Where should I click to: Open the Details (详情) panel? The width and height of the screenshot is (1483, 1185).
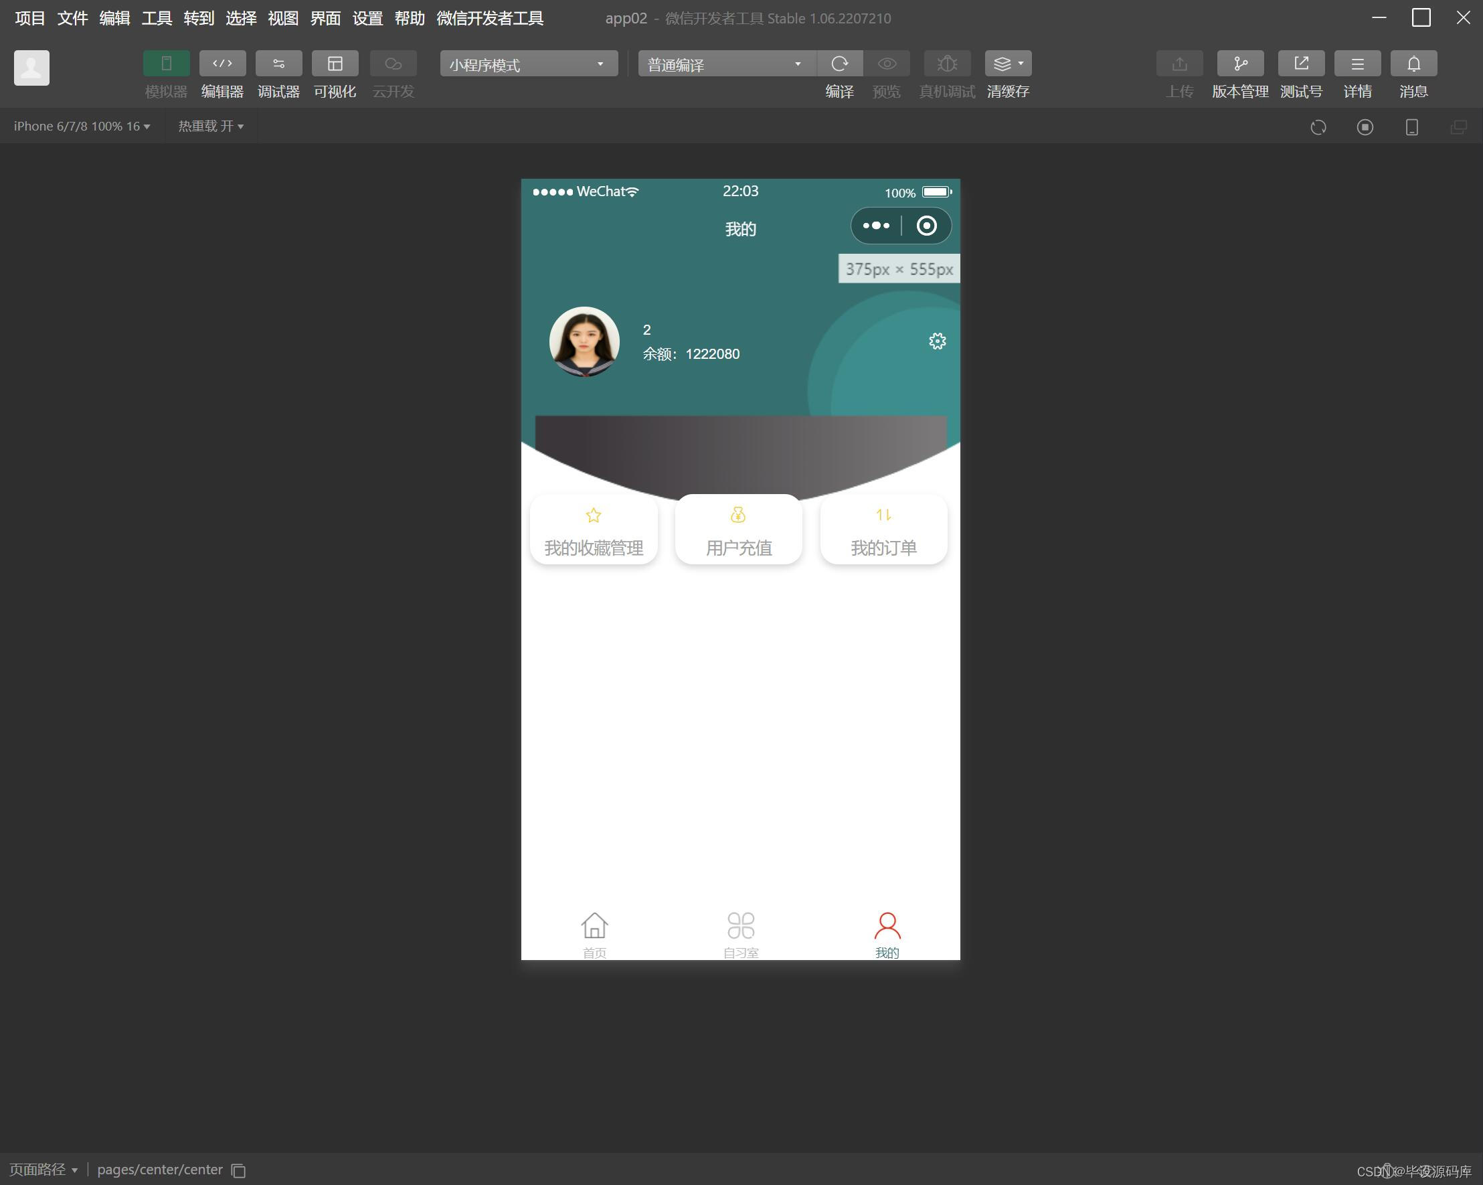[x=1357, y=64]
